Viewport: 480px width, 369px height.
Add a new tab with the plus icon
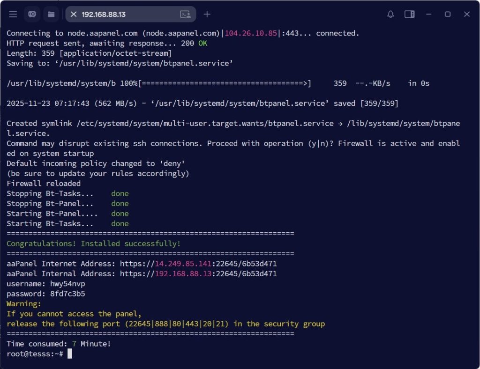207,15
